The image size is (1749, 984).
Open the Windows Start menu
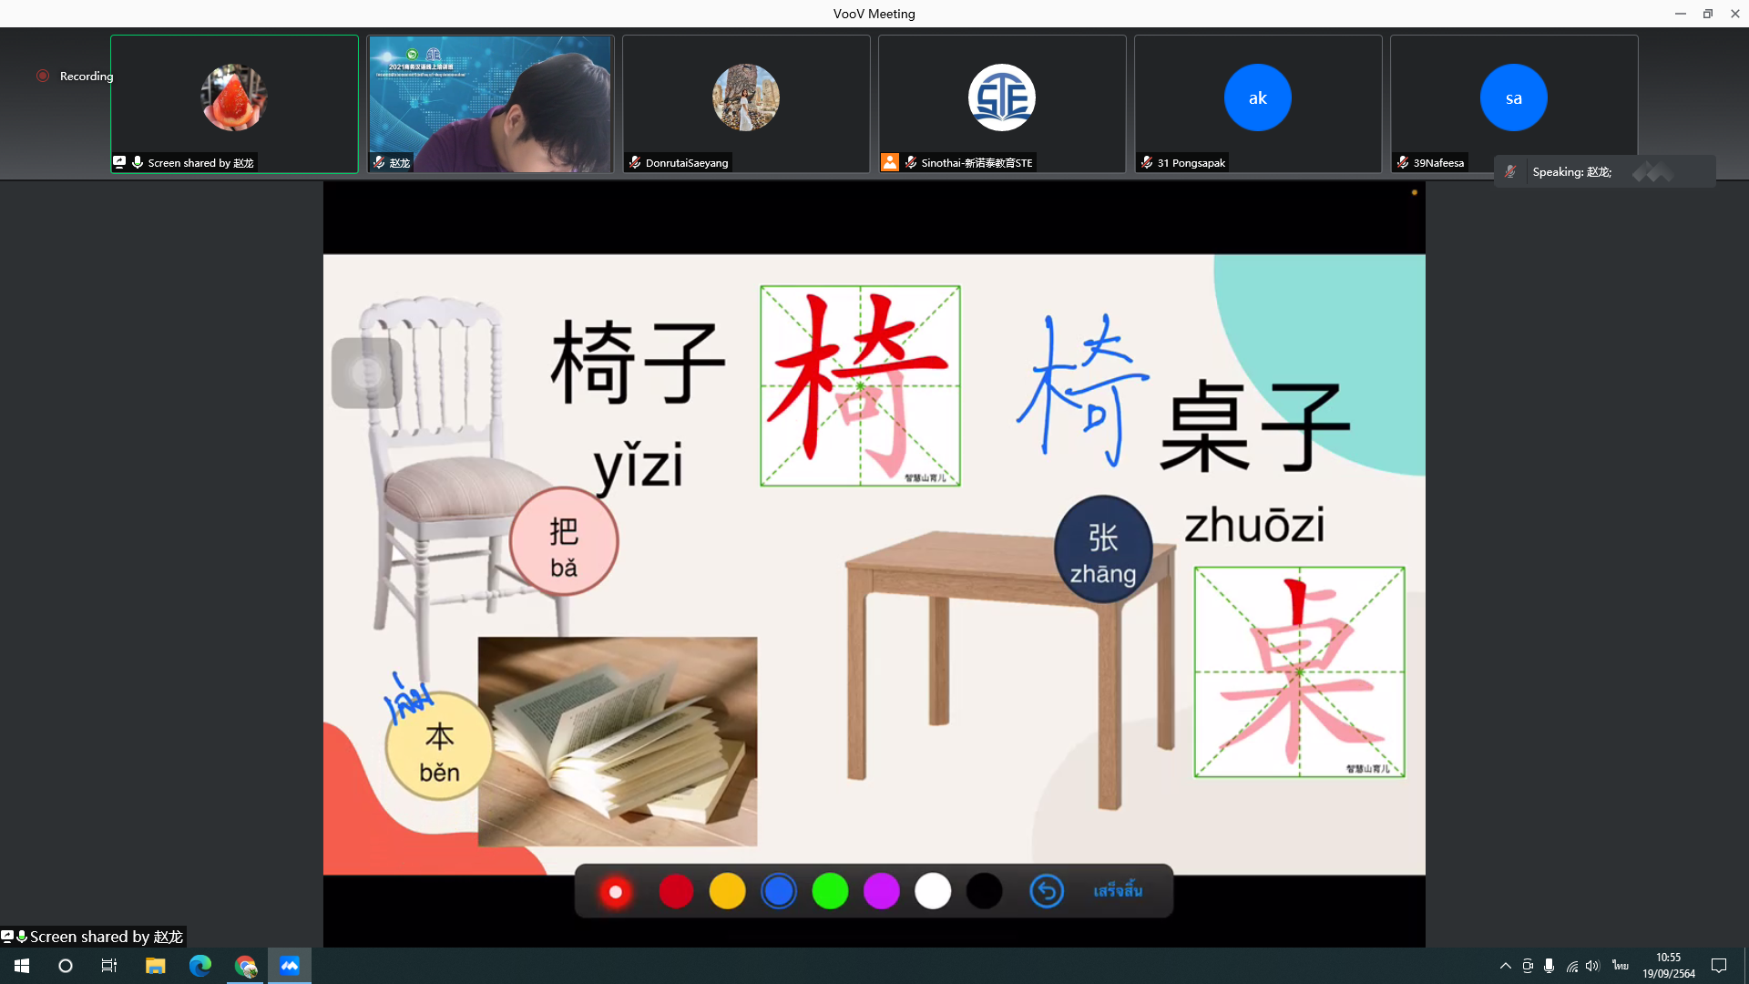click(x=22, y=966)
